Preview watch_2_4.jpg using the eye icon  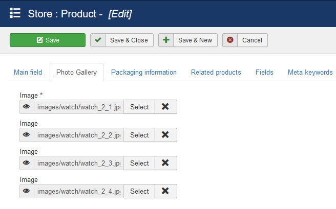tap(27, 191)
